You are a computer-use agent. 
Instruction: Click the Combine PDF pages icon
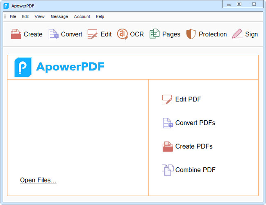168,170
